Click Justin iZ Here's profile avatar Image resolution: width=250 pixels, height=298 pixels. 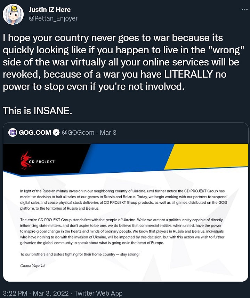pyautogui.click(x=13, y=14)
